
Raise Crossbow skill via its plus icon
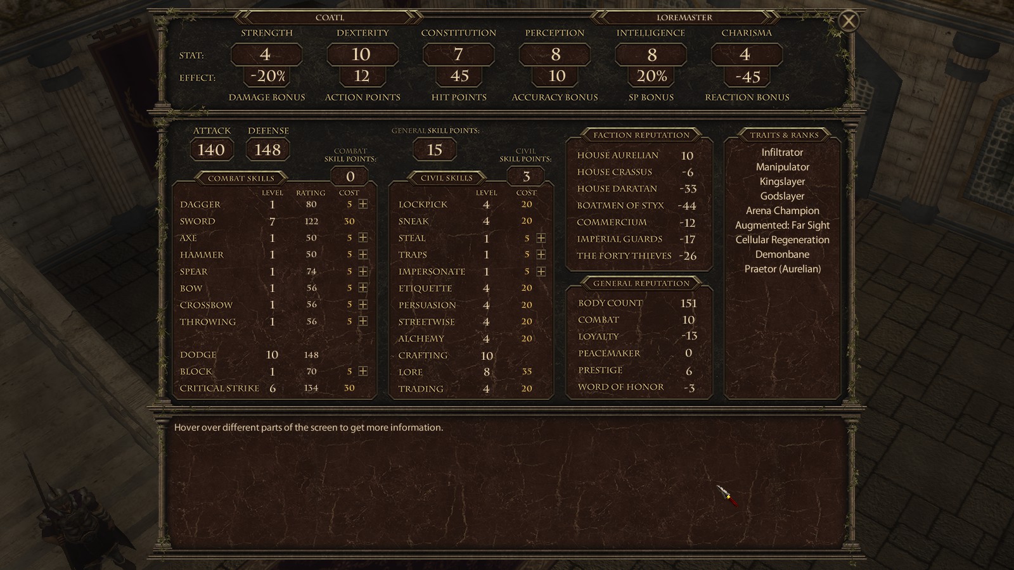tap(363, 305)
